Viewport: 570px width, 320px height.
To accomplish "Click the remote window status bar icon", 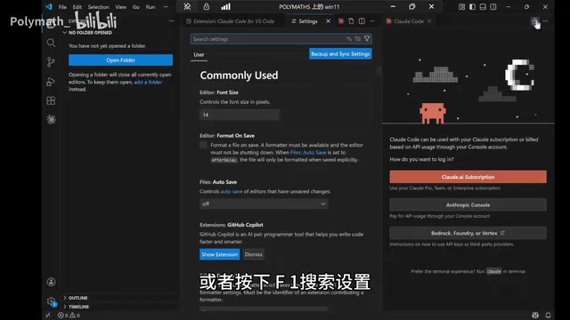I will pos(48,316).
